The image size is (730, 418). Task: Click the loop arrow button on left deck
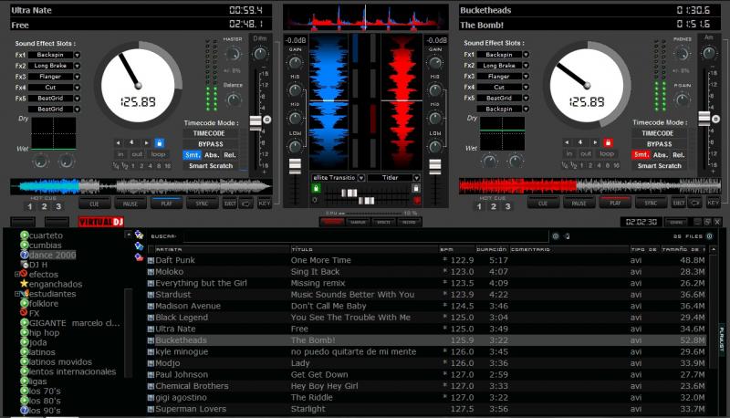pyautogui.click(x=245, y=204)
